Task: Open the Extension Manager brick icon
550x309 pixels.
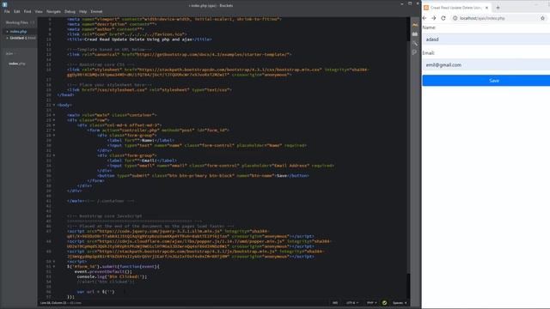Action: point(415,34)
